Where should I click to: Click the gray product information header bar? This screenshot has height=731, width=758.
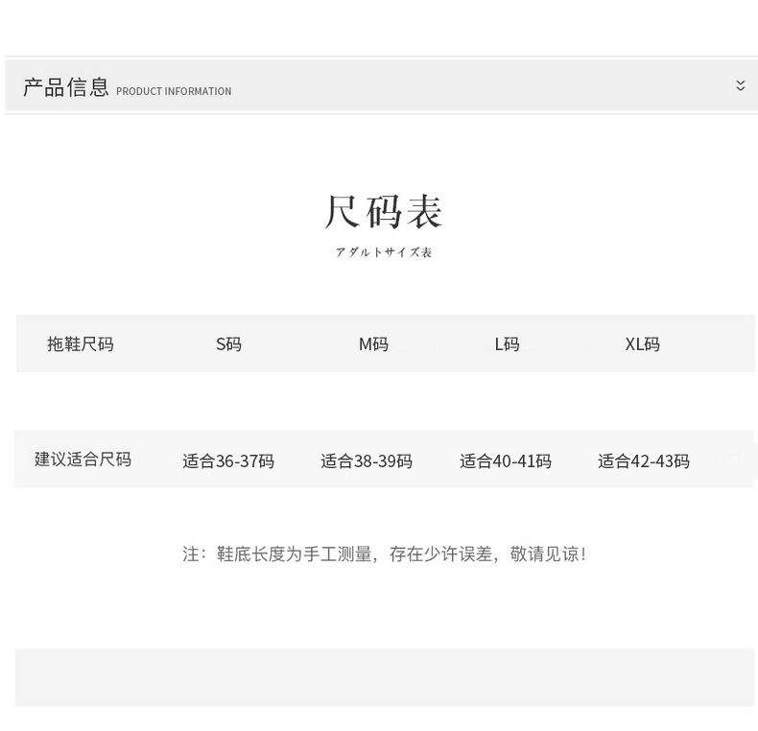click(382, 85)
